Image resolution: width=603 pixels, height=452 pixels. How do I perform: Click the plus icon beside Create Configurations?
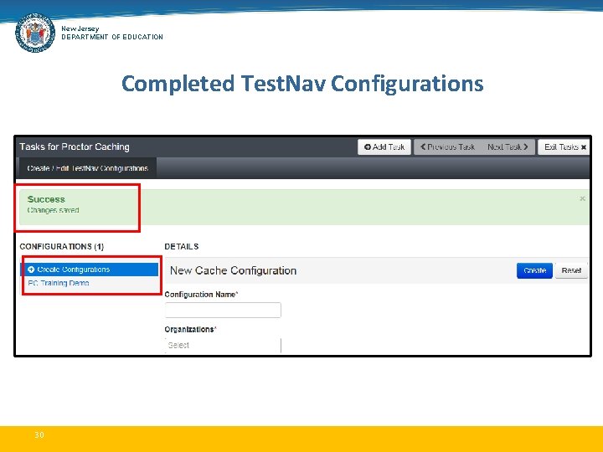pos(31,270)
